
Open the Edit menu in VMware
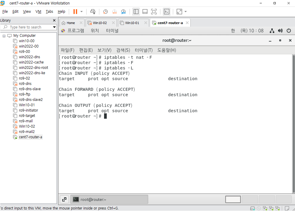click(x=15, y=12)
